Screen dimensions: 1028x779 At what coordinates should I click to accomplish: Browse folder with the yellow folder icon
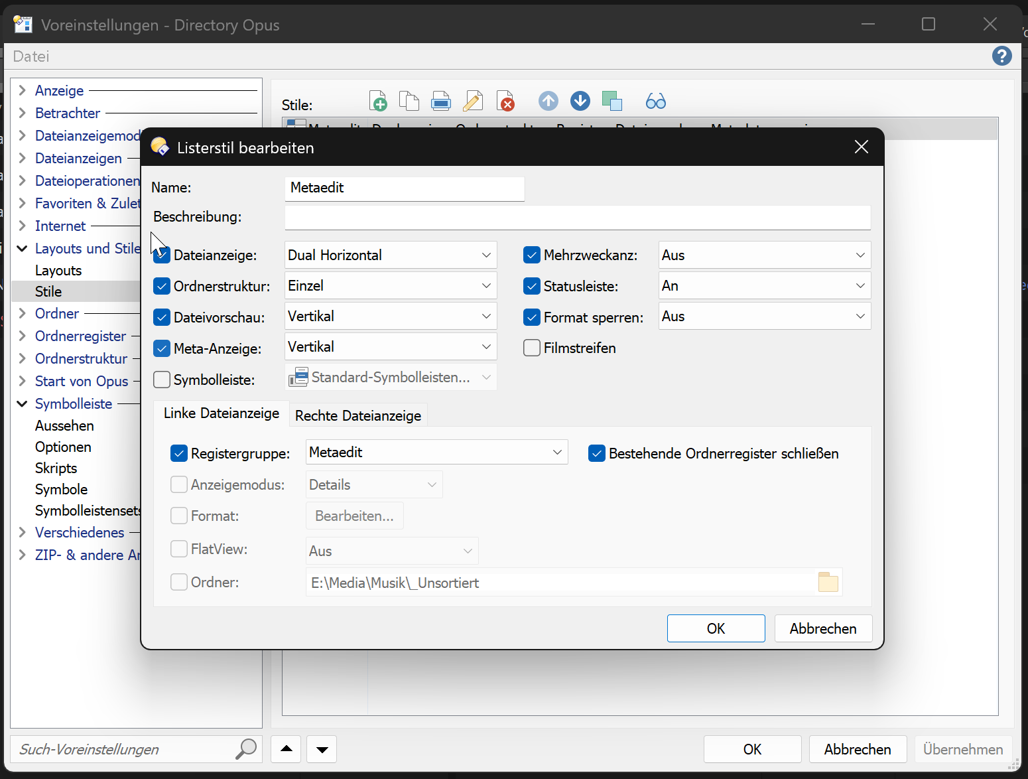(x=828, y=582)
